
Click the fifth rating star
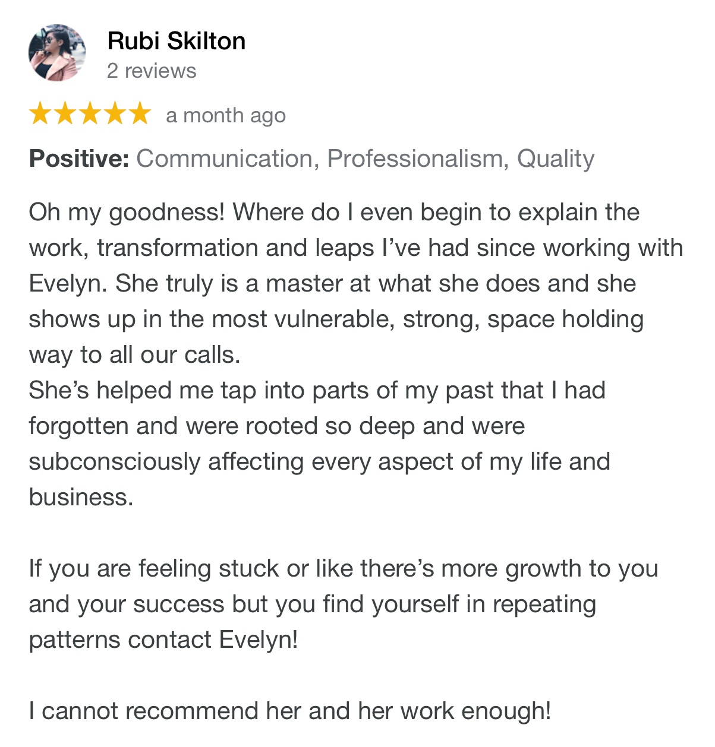click(x=140, y=113)
